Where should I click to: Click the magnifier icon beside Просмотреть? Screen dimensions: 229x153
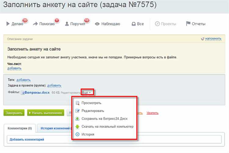[78, 103]
